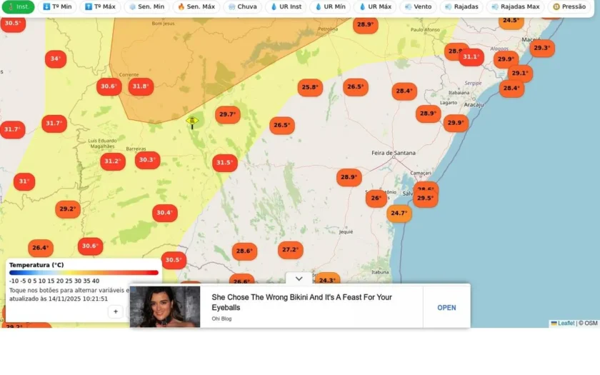Switch to Tº Máx variable
The height and width of the screenshot is (375, 600).
[100, 6]
